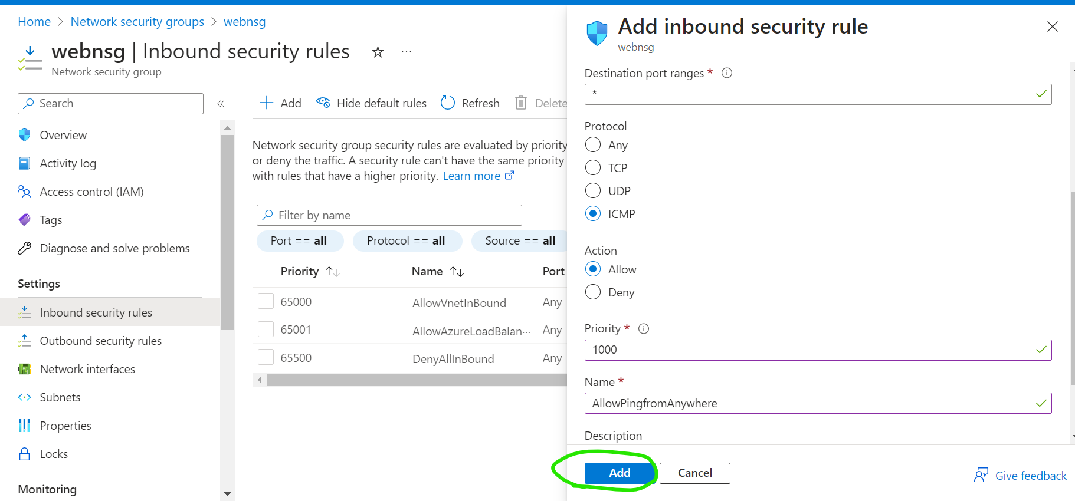Click the Refresh circular arrow icon
Viewport: 1075px width, 501px height.
click(x=448, y=103)
